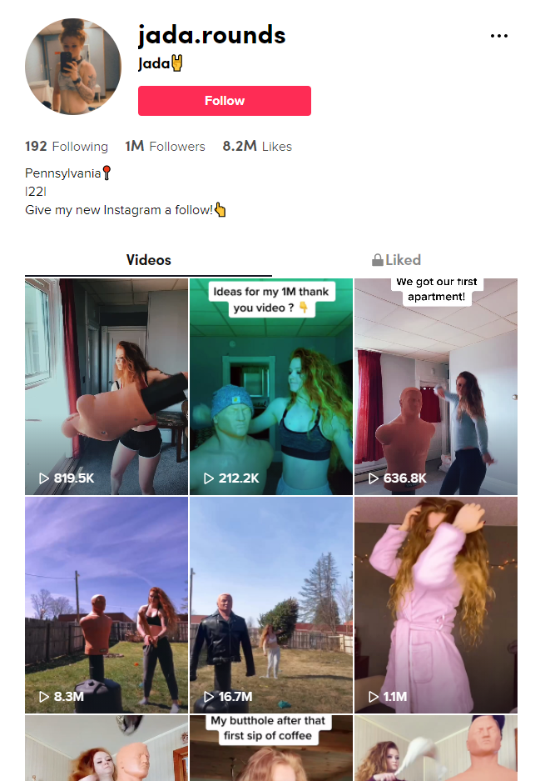Click the Instagram follow bio line

point(126,210)
